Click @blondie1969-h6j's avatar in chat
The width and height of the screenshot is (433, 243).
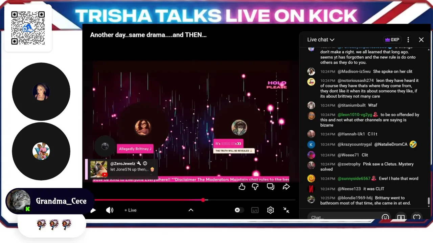click(x=311, y=199)
